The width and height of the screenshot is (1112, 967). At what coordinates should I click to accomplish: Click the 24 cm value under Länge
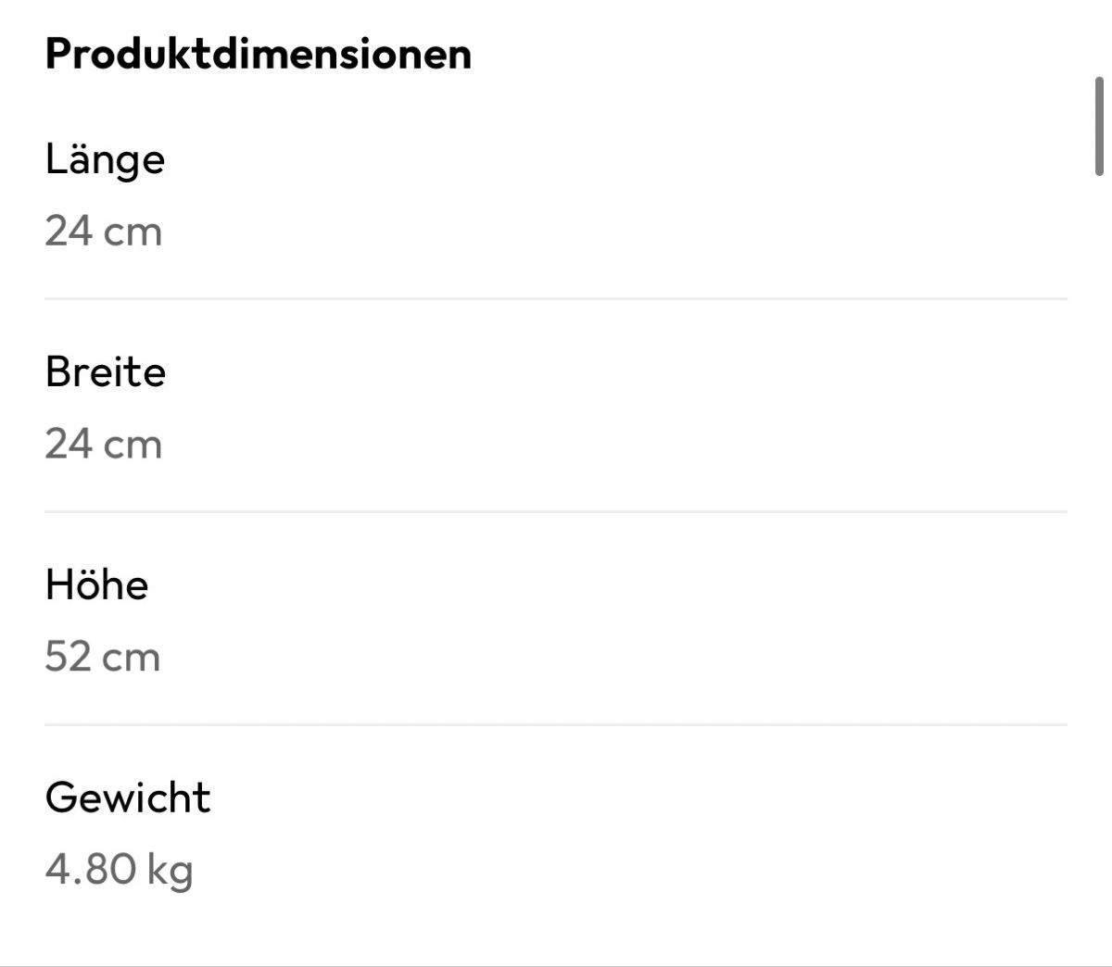104,231
